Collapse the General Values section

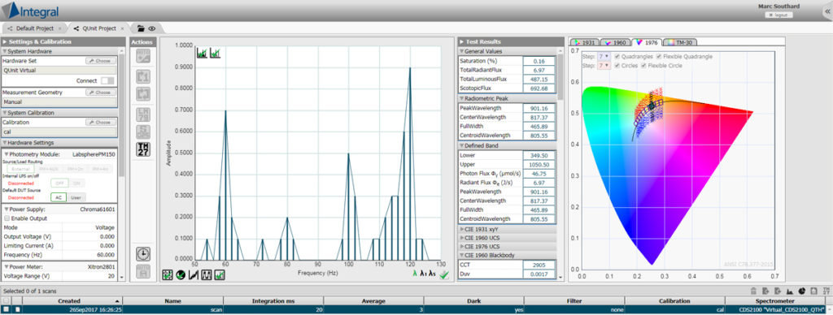[462, 51]
